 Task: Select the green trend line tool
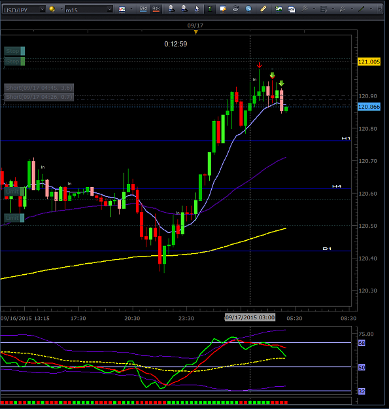(x=362, y=9)
